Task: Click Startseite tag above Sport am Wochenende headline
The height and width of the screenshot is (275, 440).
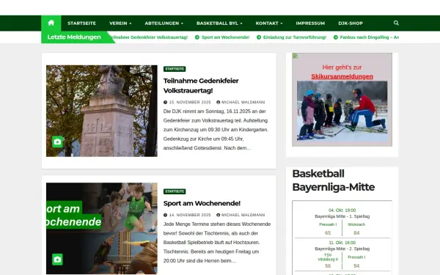Action: pyautogui.click(x=175, y=191)
